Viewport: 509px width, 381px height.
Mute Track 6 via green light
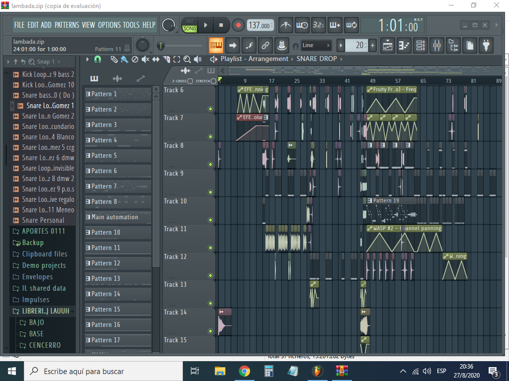210,109
